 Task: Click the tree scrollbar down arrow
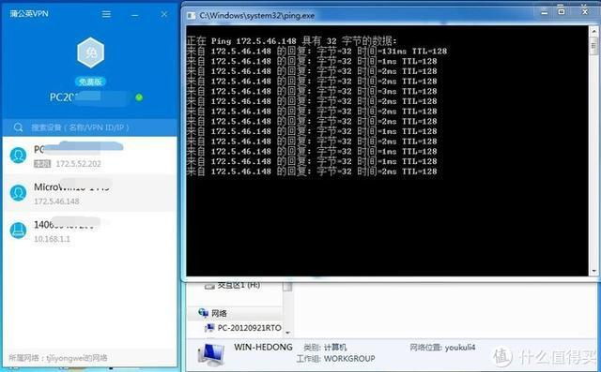[x=287, y=333]
